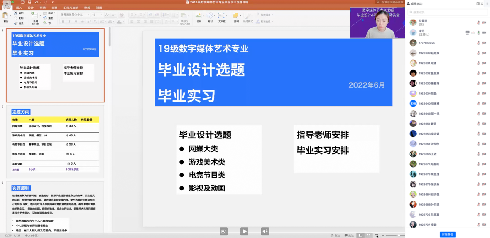Open the Insert (插入) ribbon tab

coord(19,8)
